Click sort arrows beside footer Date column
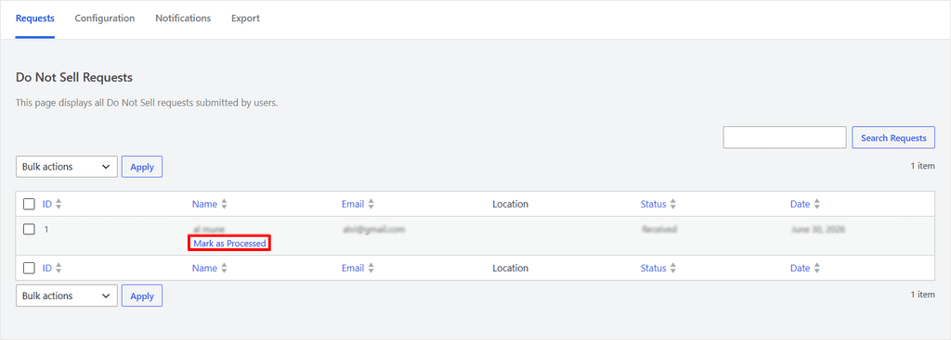 [816, 268]
